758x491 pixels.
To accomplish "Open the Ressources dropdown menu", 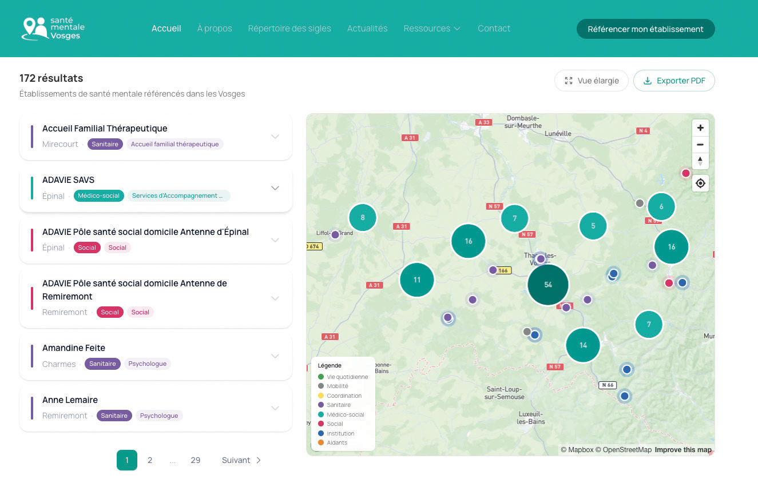I will pos(432,29).
